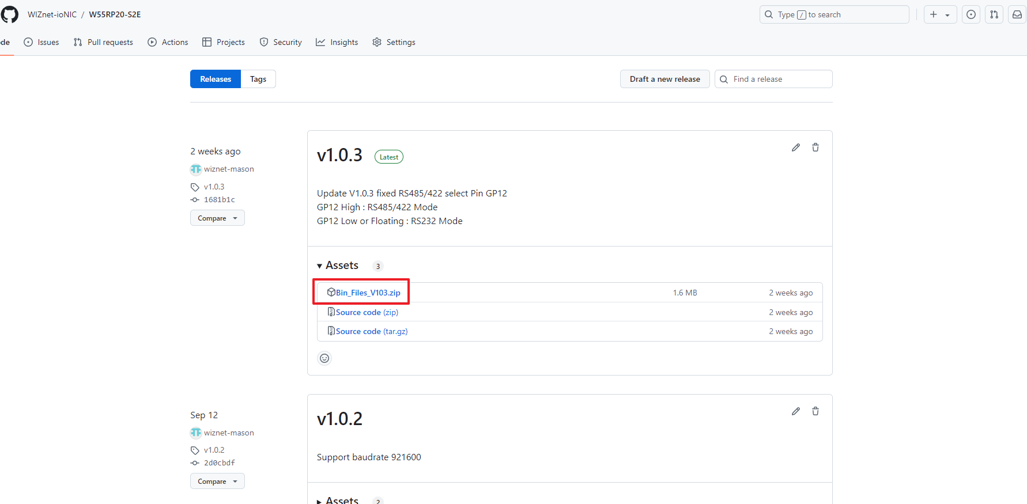Image resolution: width=1027 pixels, height=504 pixels.
Task: Click the search bar at top
Action: click(834, 14)
